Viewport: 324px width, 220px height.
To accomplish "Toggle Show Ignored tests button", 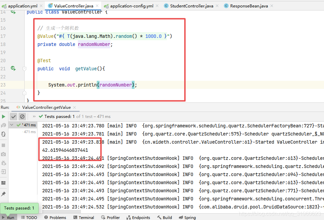I will (x=22, y=117).
